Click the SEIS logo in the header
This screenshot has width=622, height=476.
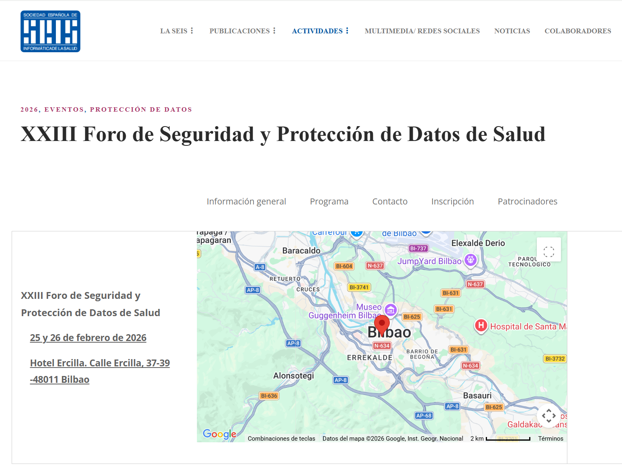click(50, 31)
